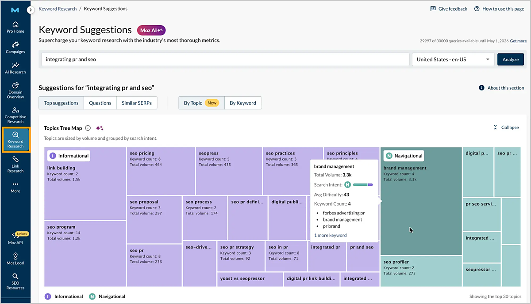
Task: Expand the sidebar with the arrow button
Action: coord(30,9)
